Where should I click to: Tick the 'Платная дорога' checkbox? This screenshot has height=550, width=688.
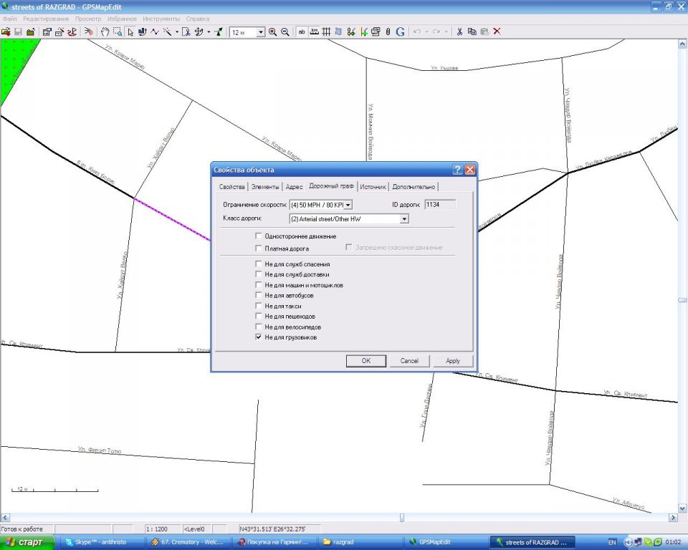259,249
